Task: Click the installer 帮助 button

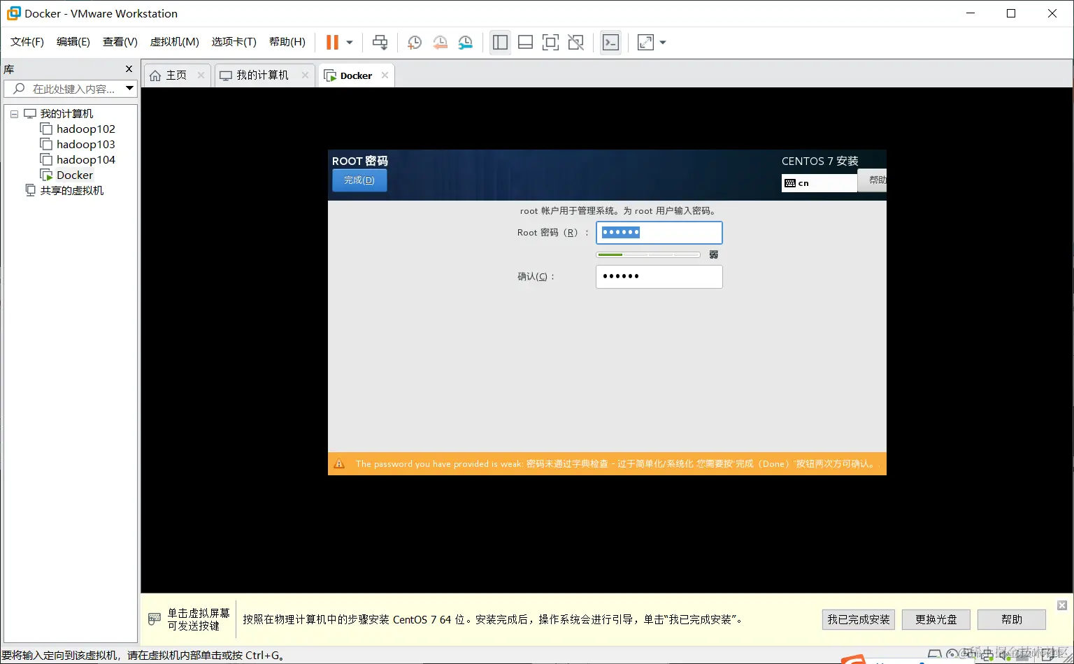Action: pos(873,180)
